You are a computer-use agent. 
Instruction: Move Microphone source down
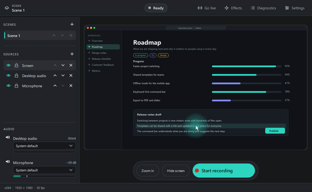[x=63, y=86]
